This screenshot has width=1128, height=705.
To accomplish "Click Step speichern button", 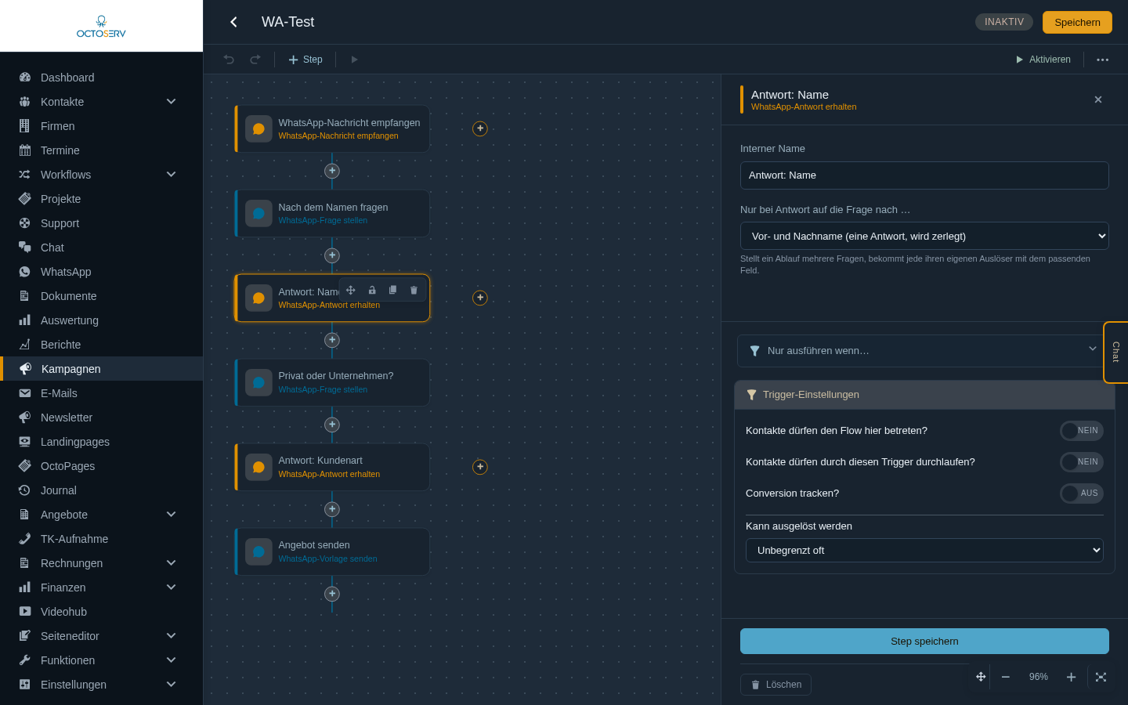I will click(924, 641).
